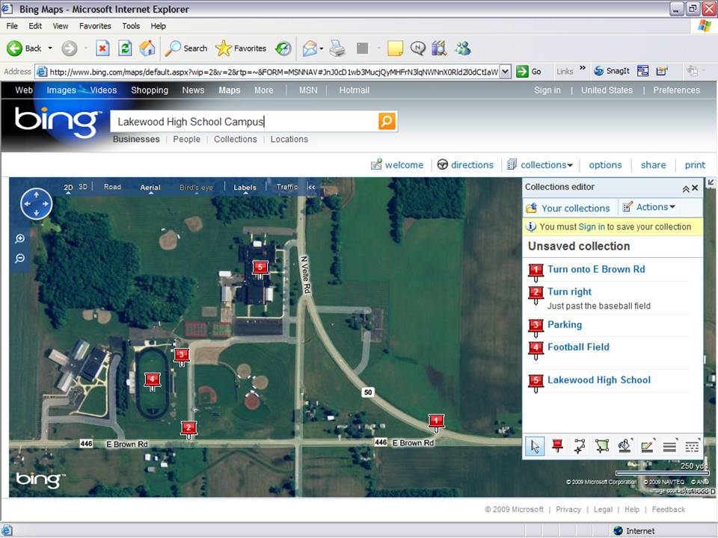Select the draw path tool

tap(580, 446)
